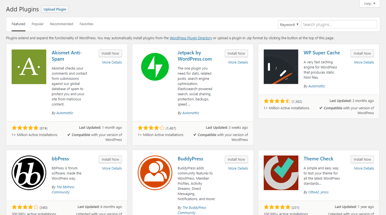This screenshot has height=215, width=386.
Task: Click the compatibility checkmark for WP Super Cache
Action: pyautogui.click(x=321, y=108)
